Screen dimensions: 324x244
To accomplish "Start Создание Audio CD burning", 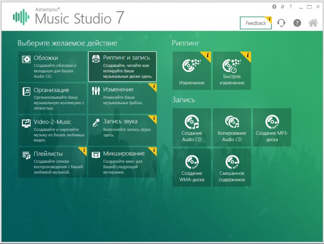I will click(x=192, y=127).
